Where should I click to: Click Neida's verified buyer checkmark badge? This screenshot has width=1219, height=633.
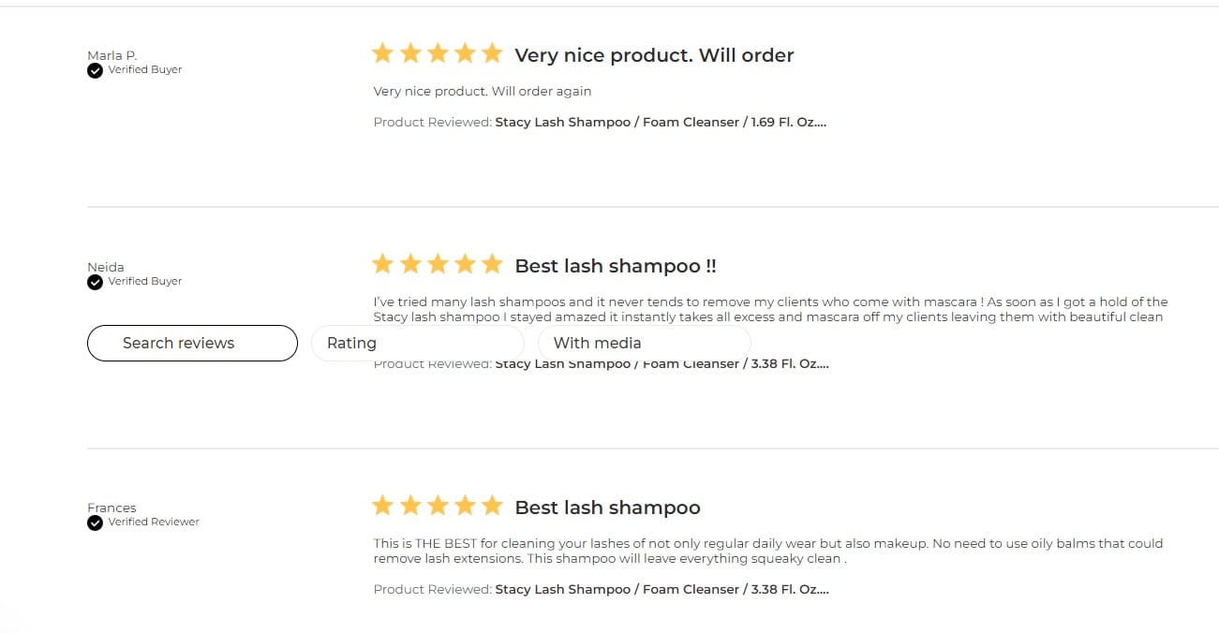pyautogui.click(x=95, y=282)
